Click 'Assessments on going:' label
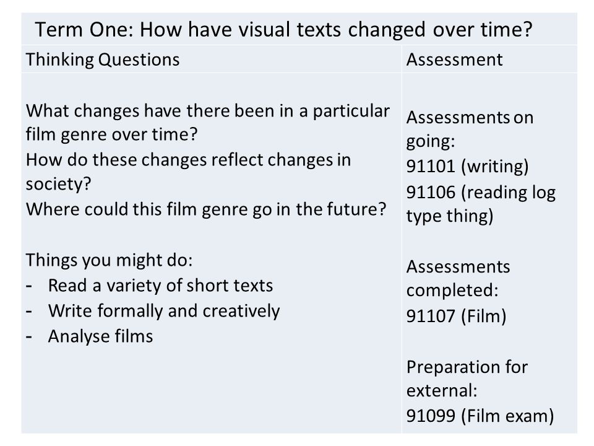Image resolution: width=594 pixels, height=446 pixels. tap(470, 129)
